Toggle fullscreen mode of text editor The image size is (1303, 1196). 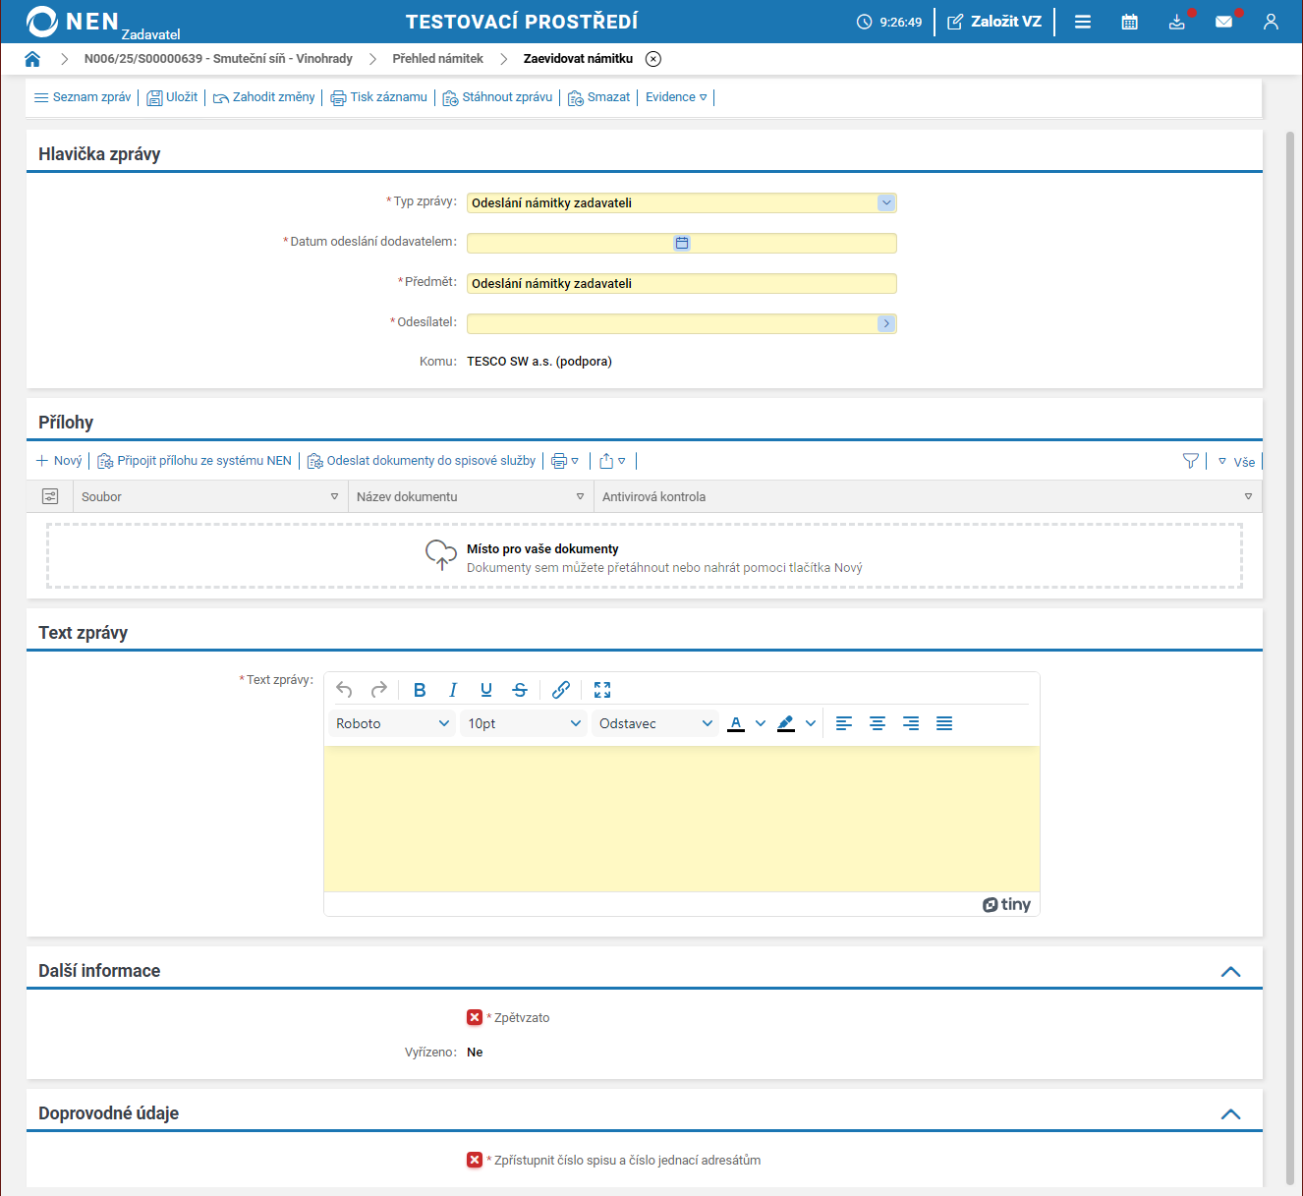(x=602, y=690)
